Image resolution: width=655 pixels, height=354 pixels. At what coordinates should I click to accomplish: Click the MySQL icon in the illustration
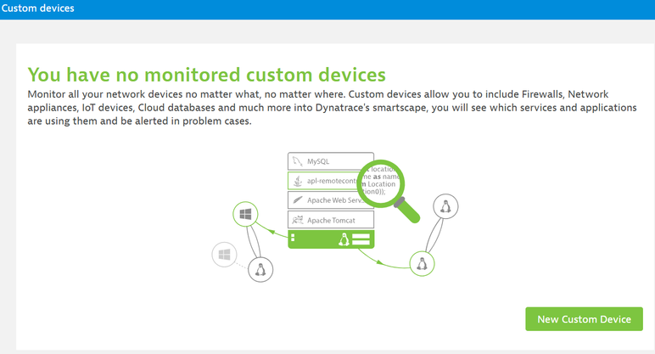point(298,161)
